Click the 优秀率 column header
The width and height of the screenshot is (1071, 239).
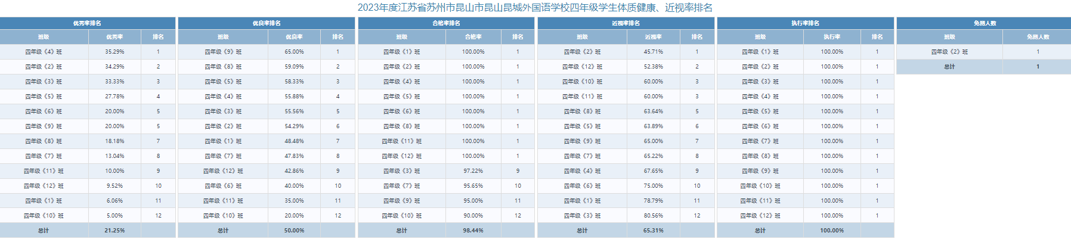[114, 37]
